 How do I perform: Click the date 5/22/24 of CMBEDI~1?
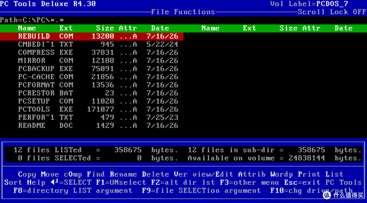[x=162, y=45]
